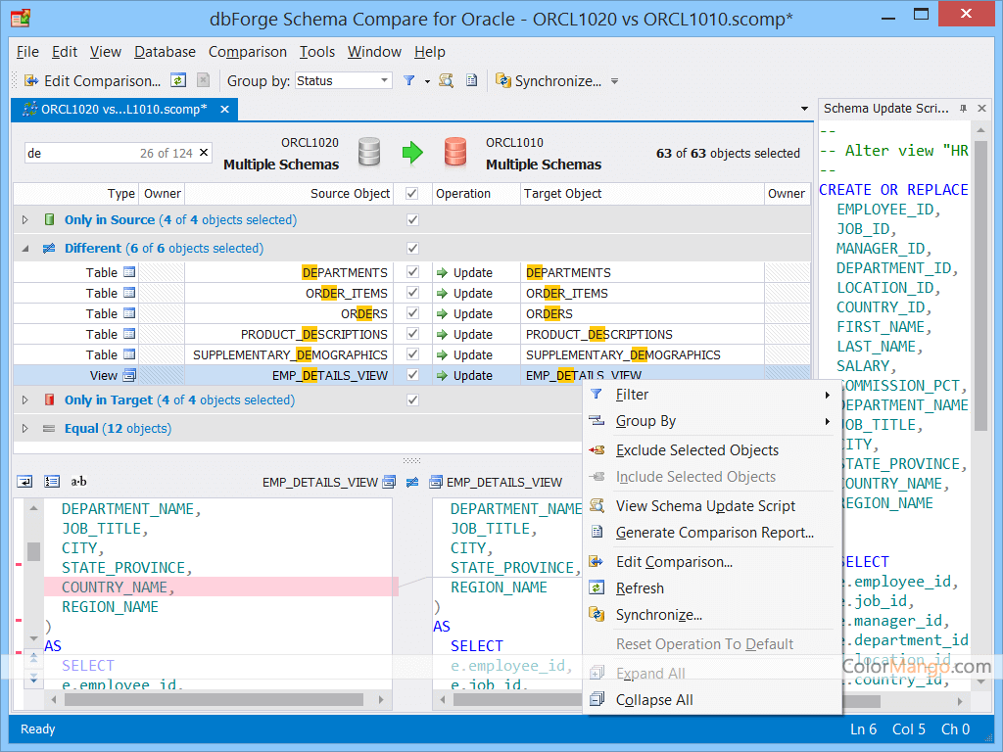
Task: Toggle the ORDERS table update checkbox
Action: tap(412, 313)
